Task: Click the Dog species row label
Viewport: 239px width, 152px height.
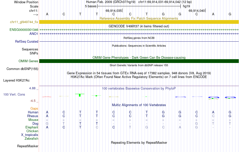Action: pyautogui.click(x=35, y=124)
